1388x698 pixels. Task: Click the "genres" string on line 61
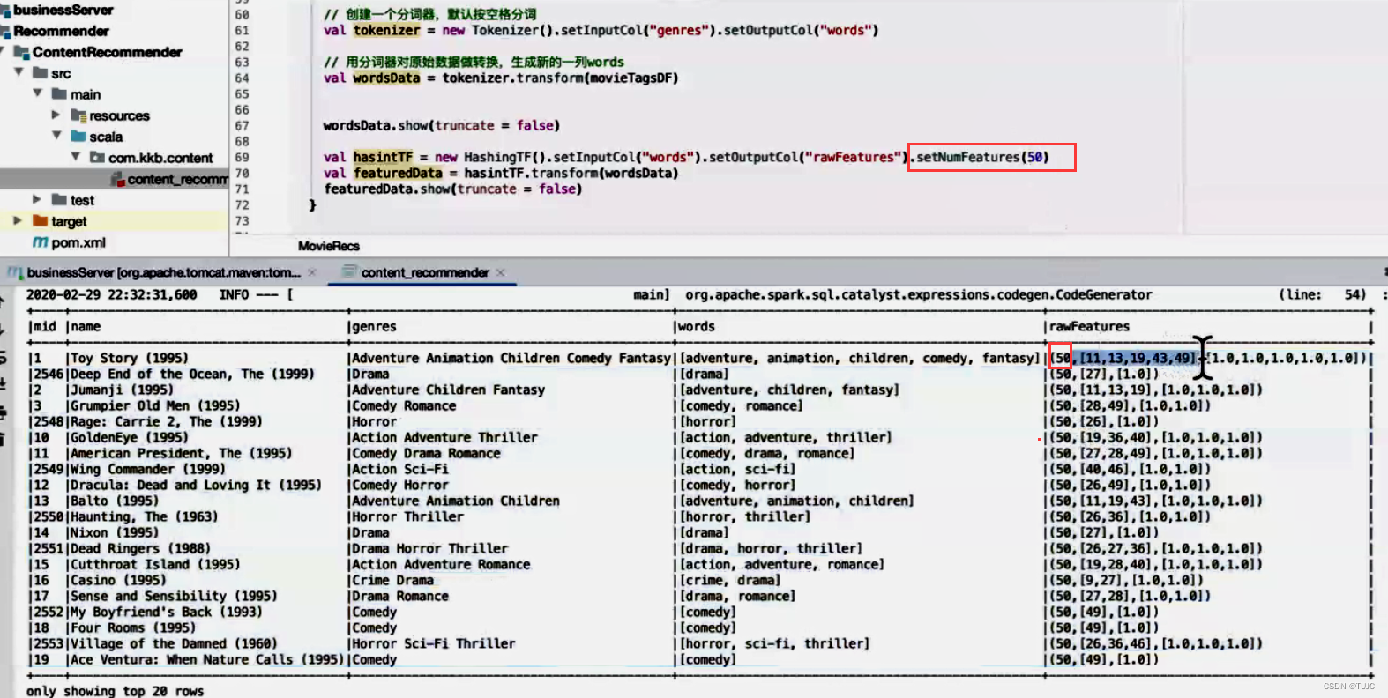coord(677,30)
